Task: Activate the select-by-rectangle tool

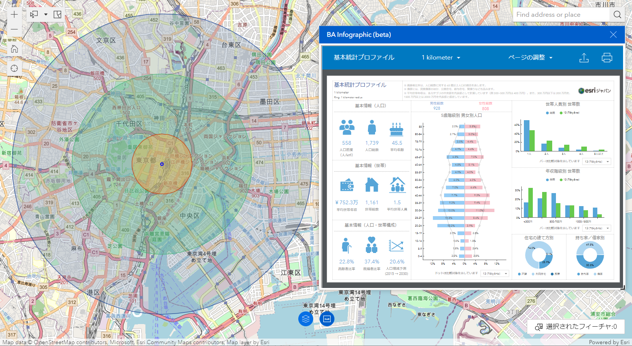Action: (34, 15)
